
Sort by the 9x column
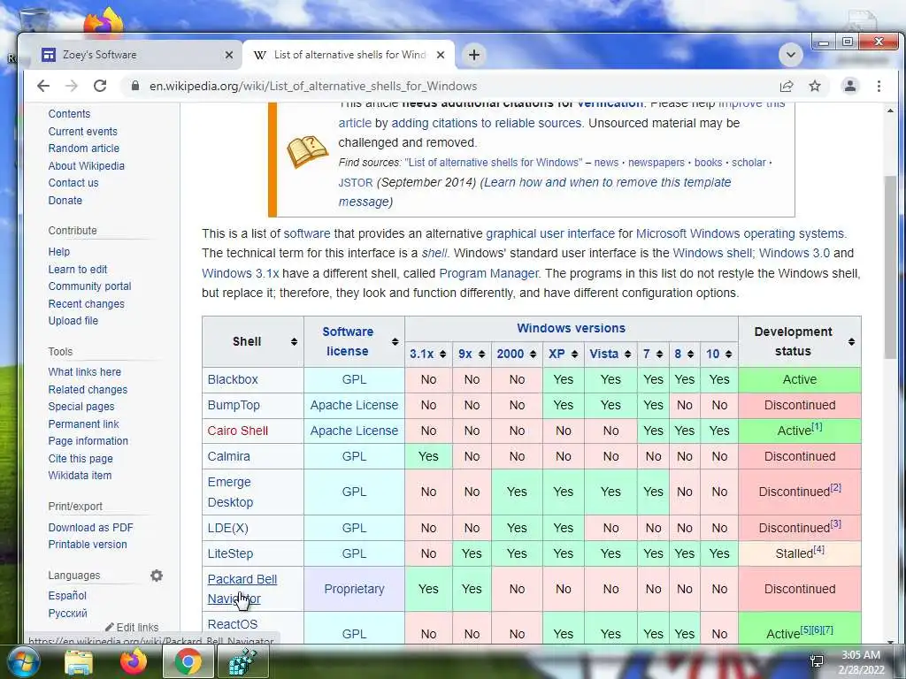(x=481, y=354)
